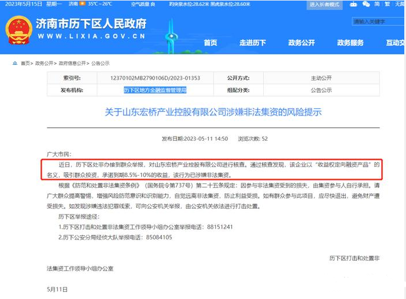Click the 经侦大队 phone 85084105 line

pos(115,237)
